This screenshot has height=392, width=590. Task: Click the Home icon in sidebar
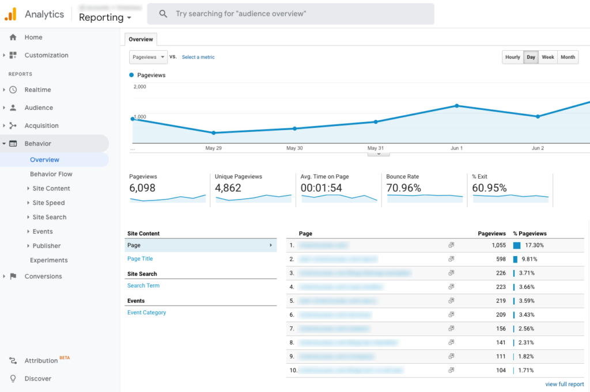click(13, 37)
